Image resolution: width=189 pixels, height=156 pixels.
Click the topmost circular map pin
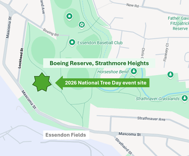tap(69, 17)
